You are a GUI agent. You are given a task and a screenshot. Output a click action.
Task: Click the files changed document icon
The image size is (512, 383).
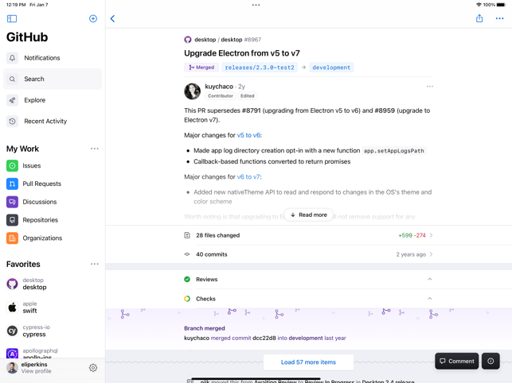[187, 235]
